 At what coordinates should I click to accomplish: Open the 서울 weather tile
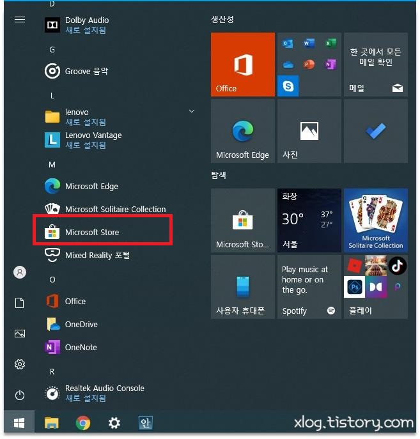click(x=309, y=220)
